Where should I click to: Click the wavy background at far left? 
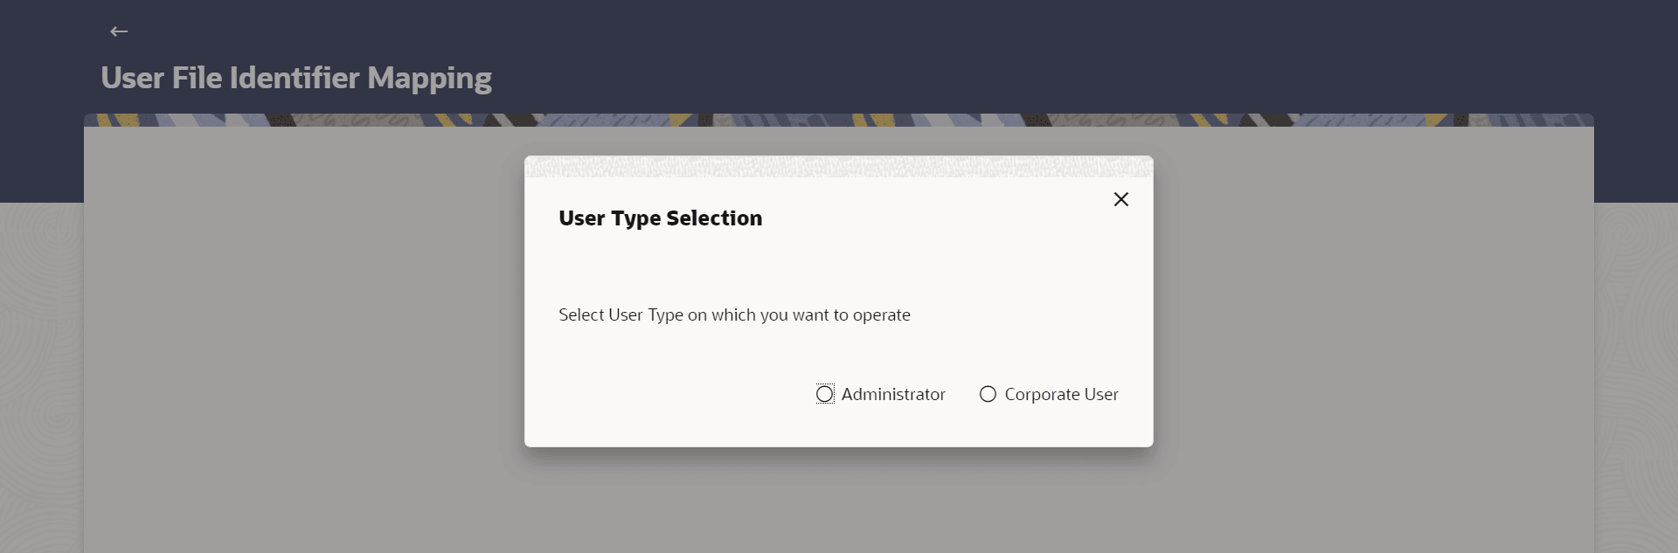coord(41,377)
